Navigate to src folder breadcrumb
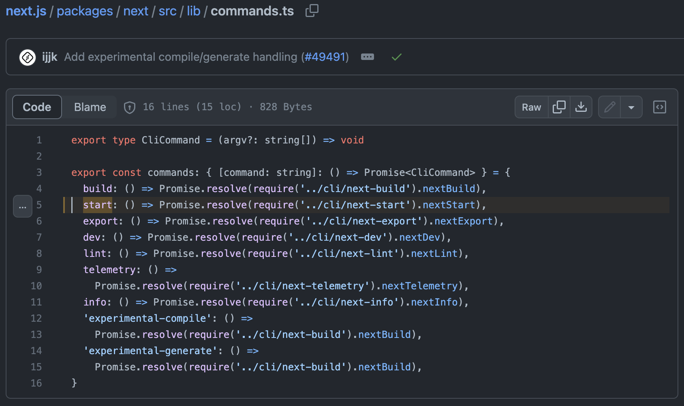This screenshot has width=684, height=406. 167,11
